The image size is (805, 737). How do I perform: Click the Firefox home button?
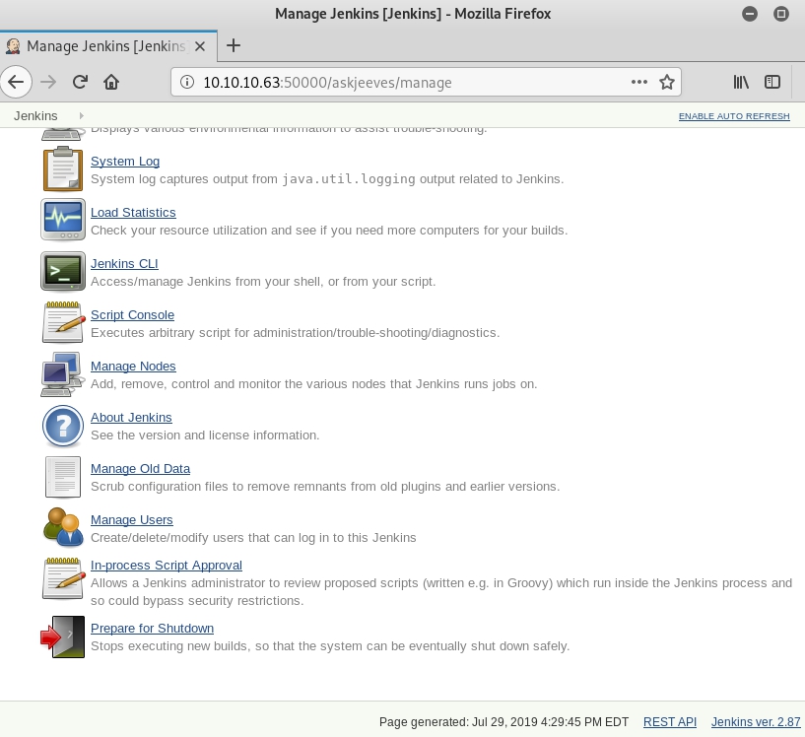click(111, 82)
